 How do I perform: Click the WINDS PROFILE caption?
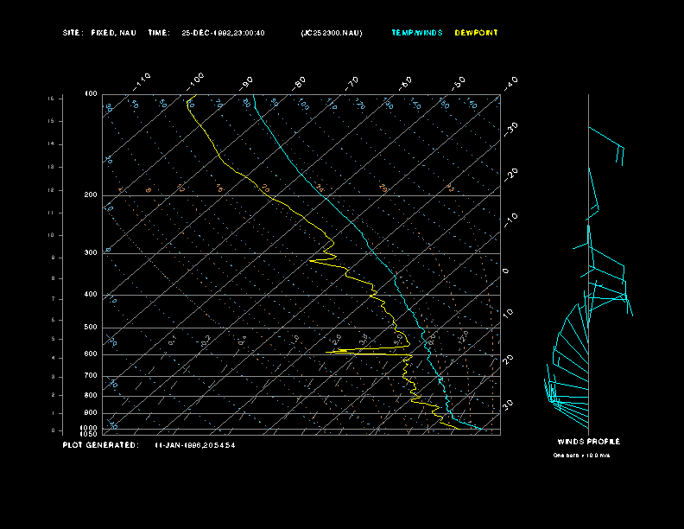point(588,442)
